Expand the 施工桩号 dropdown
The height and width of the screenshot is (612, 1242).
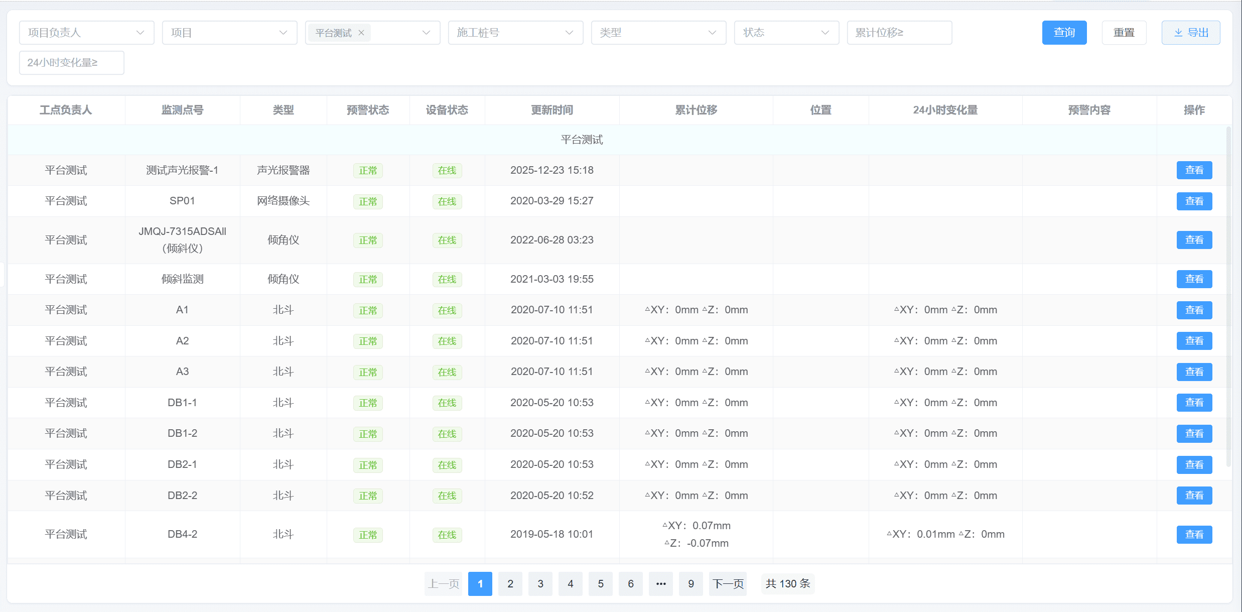coord(516,33)
